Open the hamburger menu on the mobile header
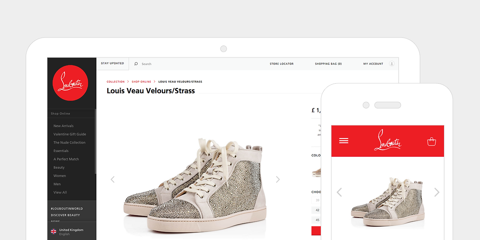The width and height of the screenshot is (480, 240). [343, 140]
